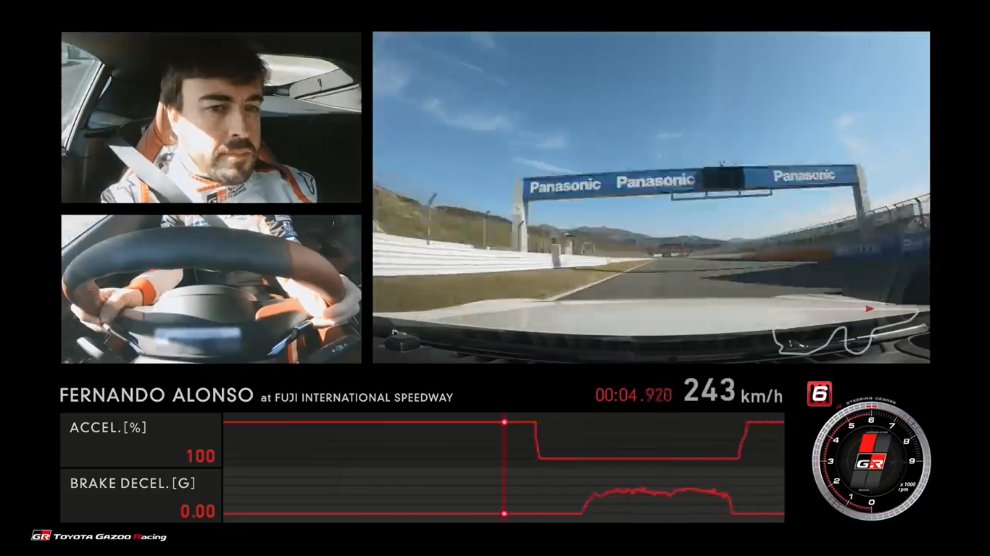Click the 243 km/h speed readout

(733, 392)
